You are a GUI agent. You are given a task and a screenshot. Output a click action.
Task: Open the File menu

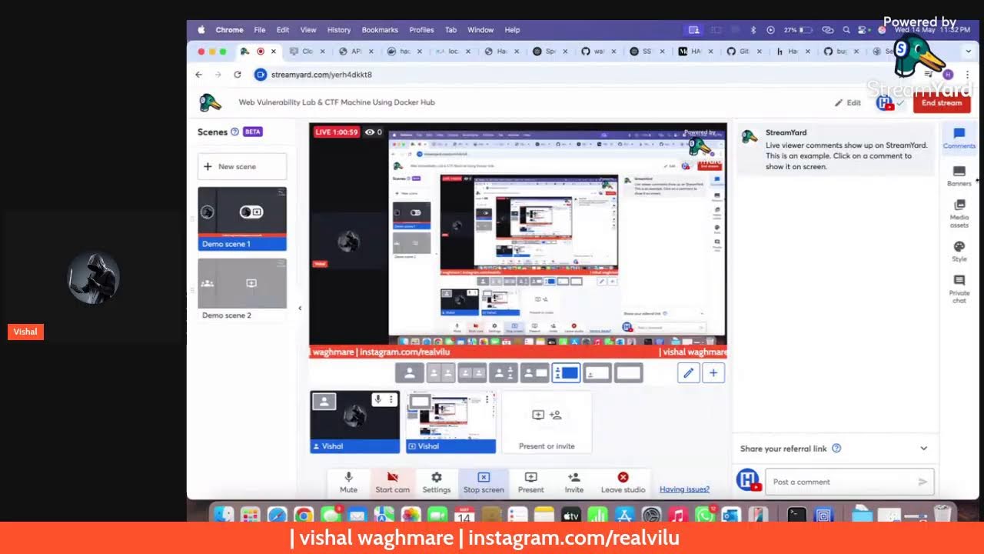(x=260, y=30)
